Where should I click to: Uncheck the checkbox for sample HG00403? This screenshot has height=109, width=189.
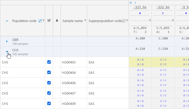click(49, 62)
